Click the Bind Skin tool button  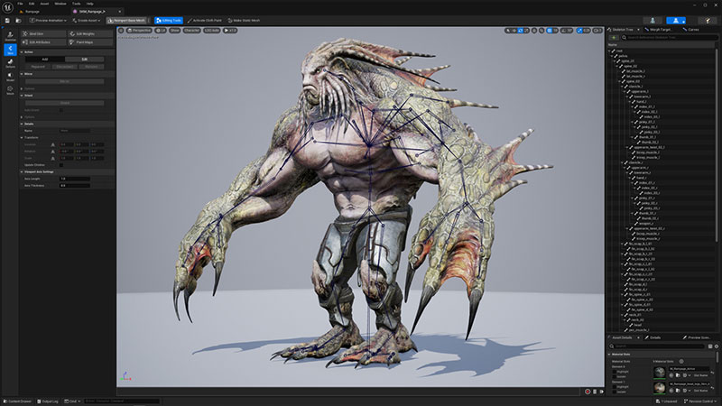pos(43,33)
